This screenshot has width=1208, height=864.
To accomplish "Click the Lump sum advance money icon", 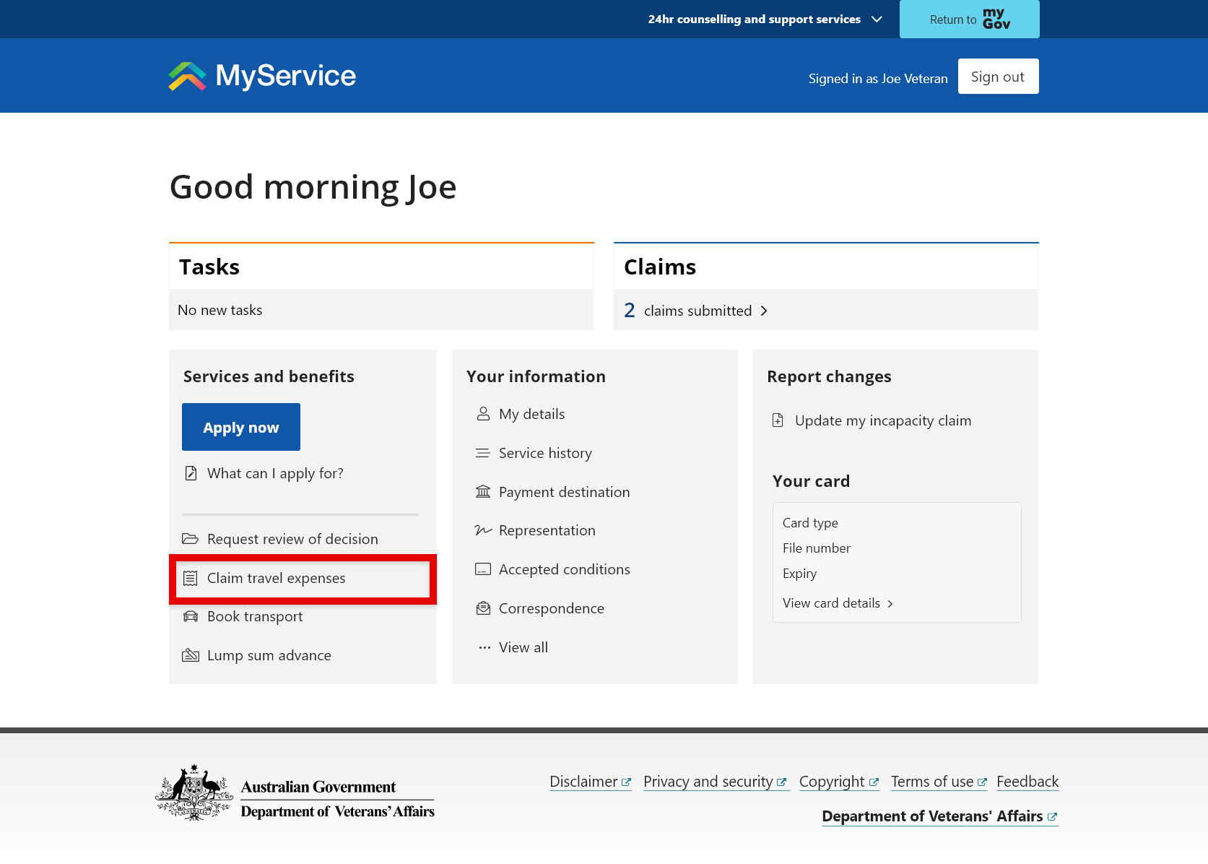I will [191, 655].
